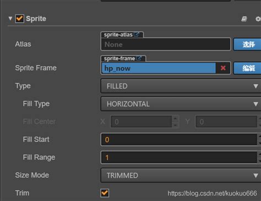Select the hp_now sprite frame field
The width and height of the screenshot is (261, 201).
[159, 68]
